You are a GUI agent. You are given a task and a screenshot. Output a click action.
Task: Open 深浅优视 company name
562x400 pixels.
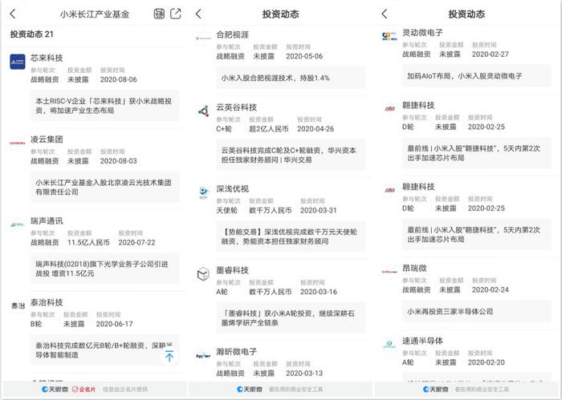(232, 188)
